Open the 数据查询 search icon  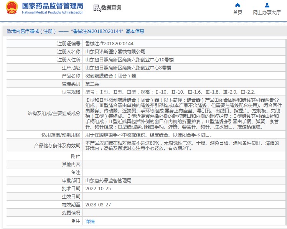(97, 8)
